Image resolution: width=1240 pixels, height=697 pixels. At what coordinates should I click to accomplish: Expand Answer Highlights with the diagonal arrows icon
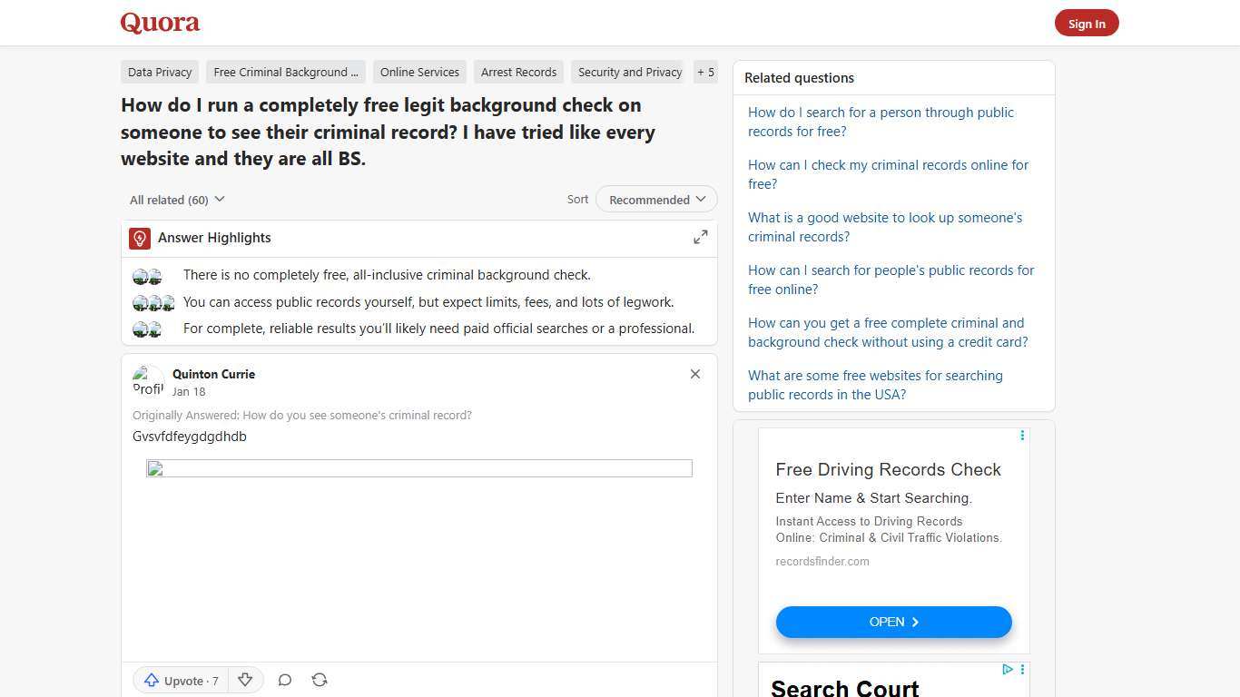point(700,236)
